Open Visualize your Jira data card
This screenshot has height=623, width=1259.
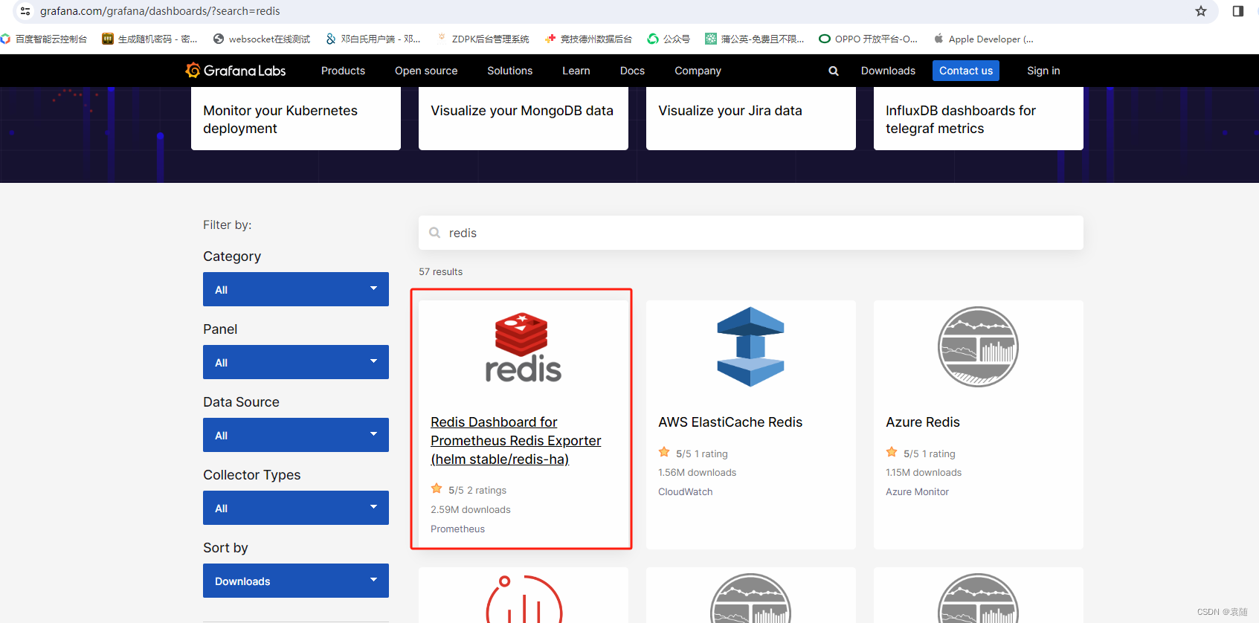pos(751,119)
